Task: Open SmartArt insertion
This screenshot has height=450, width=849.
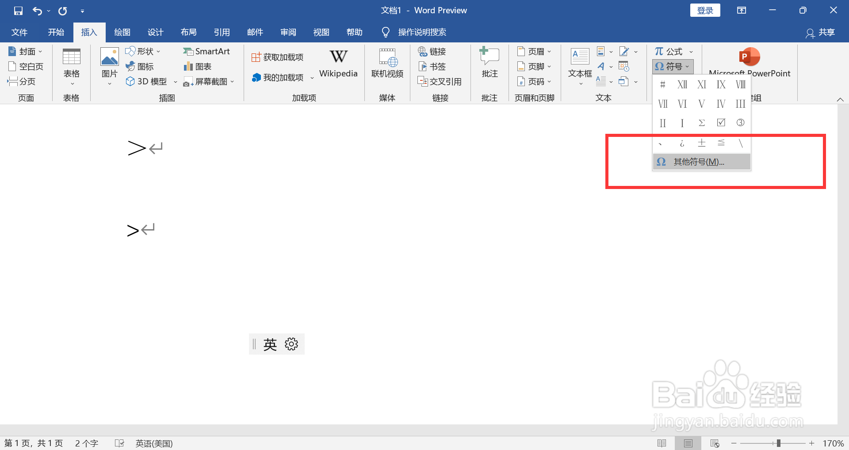Action: pos(207,51)
